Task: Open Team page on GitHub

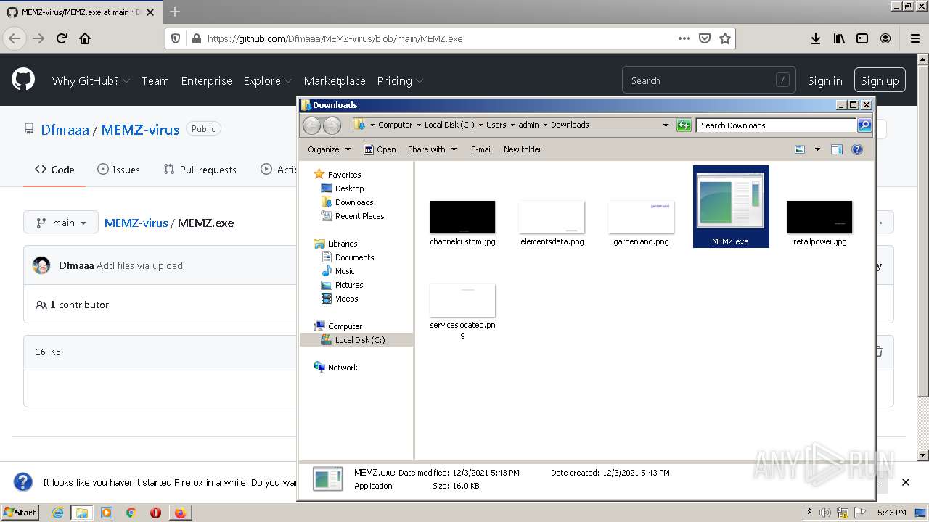Action: (x=155, y=80)
